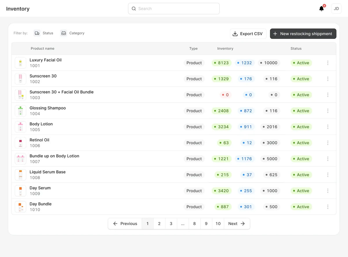Viewport: 348px width, 257px height.
Task: Jump to page 10 in pagination
Action: pyautogui.click(x=218, y=223)
